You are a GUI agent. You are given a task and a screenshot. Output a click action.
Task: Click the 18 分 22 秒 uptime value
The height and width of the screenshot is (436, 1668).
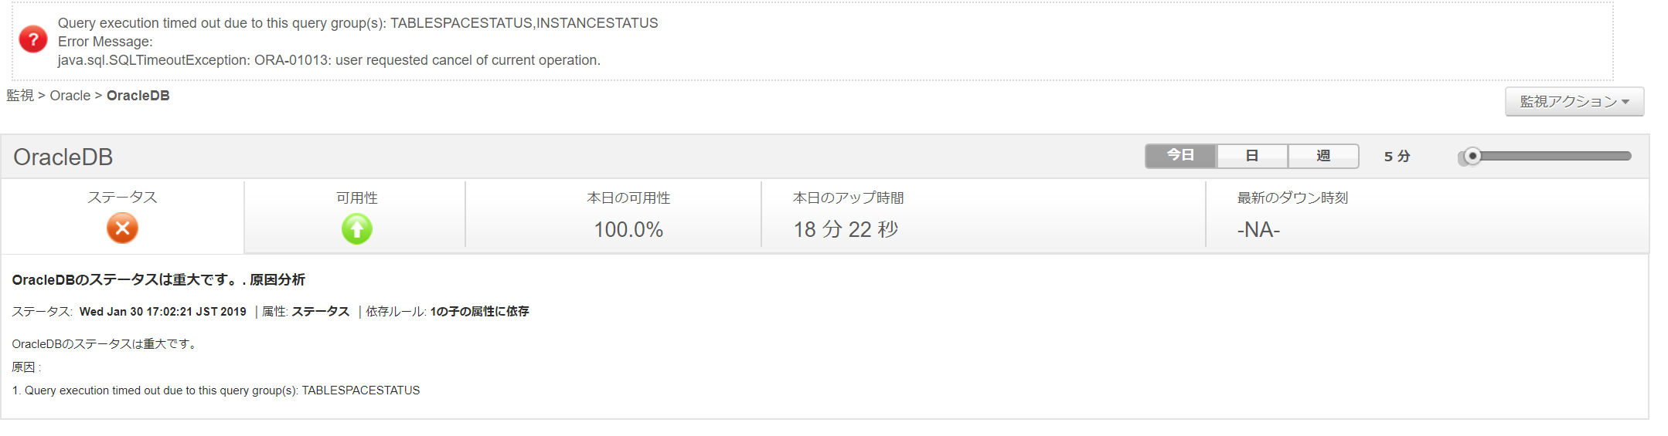point(846,230)
